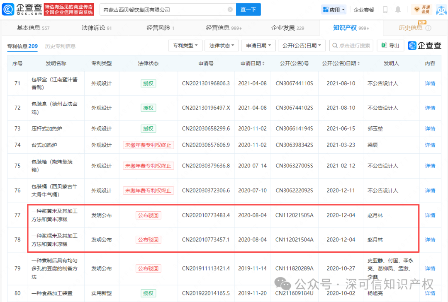Open the 应用 apps dropdown
Screen dimensions: 448x302
pos(333,10)
